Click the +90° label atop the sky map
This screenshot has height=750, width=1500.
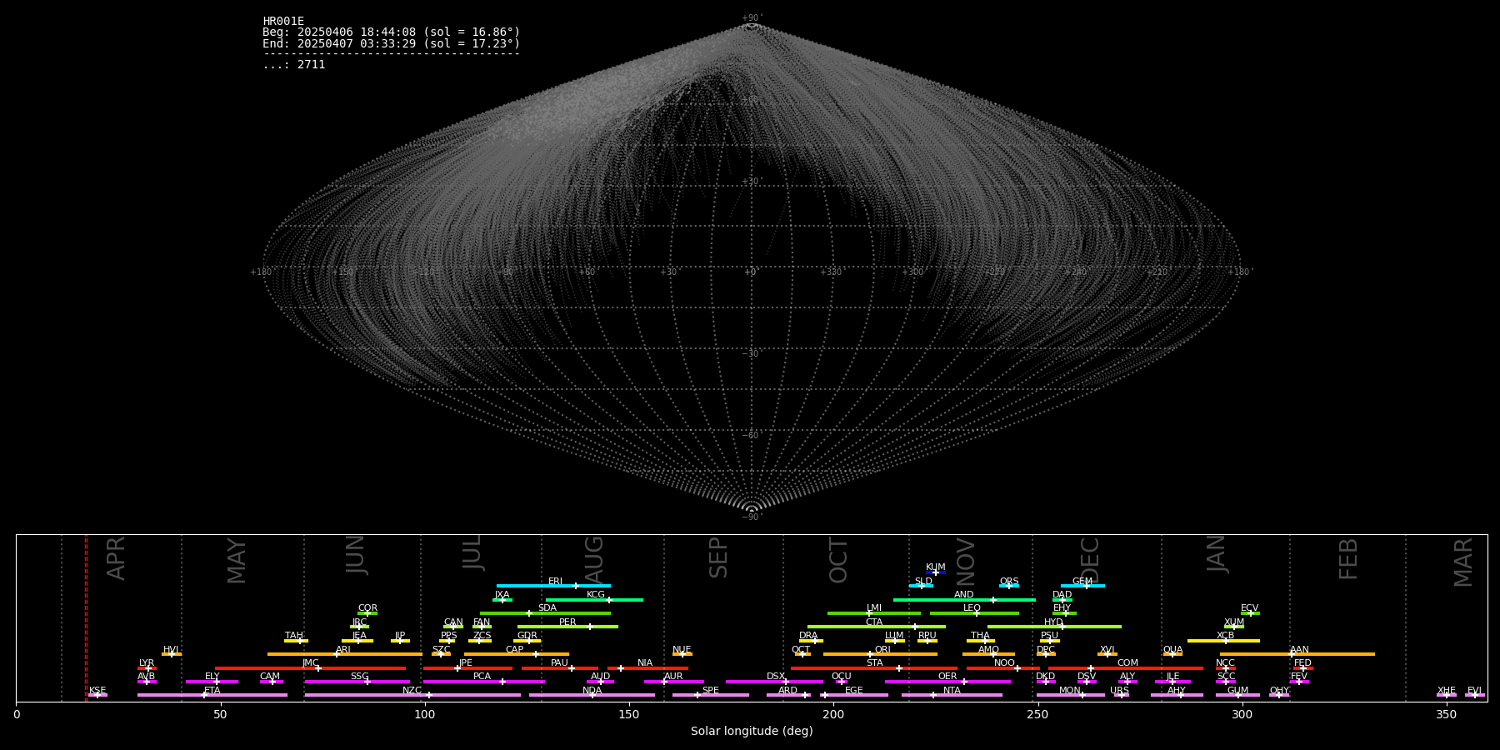[752, 18]
